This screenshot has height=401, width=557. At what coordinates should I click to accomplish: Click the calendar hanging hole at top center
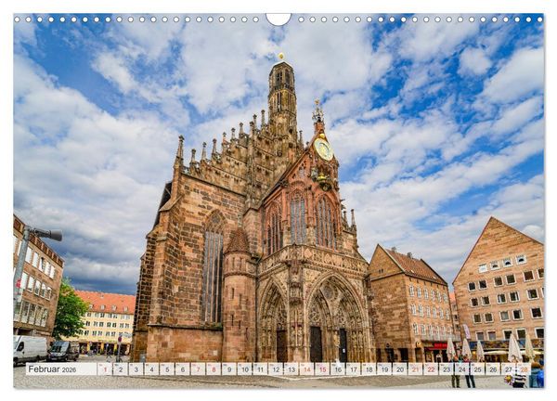pyautogui.click(x=278, y=19)
